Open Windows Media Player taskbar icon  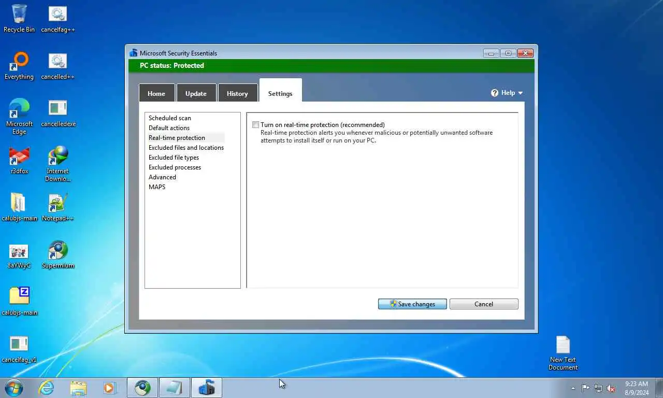(110, 388)
